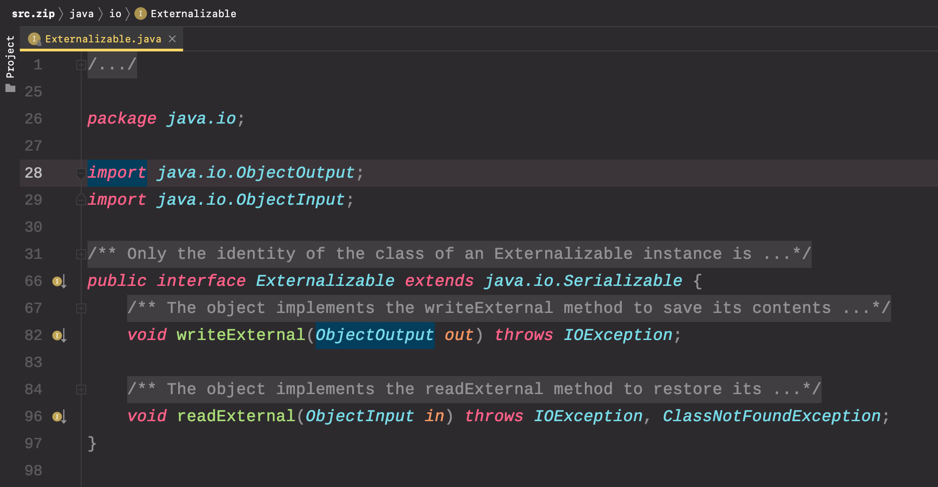Click ClassNotFoundException in readExternal signature

[x=771, y=416]
